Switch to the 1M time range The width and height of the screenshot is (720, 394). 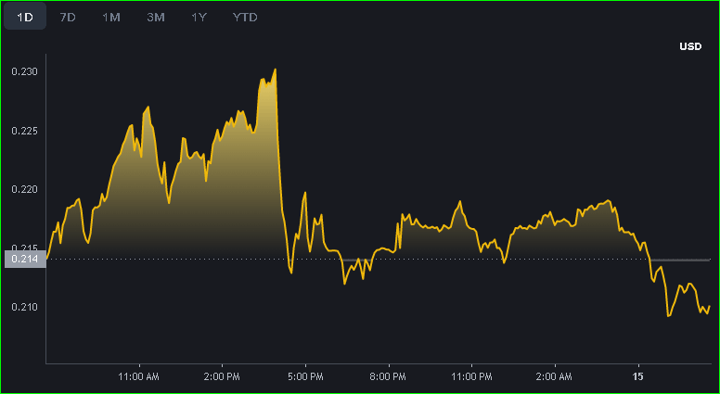(x=111, y=18)
